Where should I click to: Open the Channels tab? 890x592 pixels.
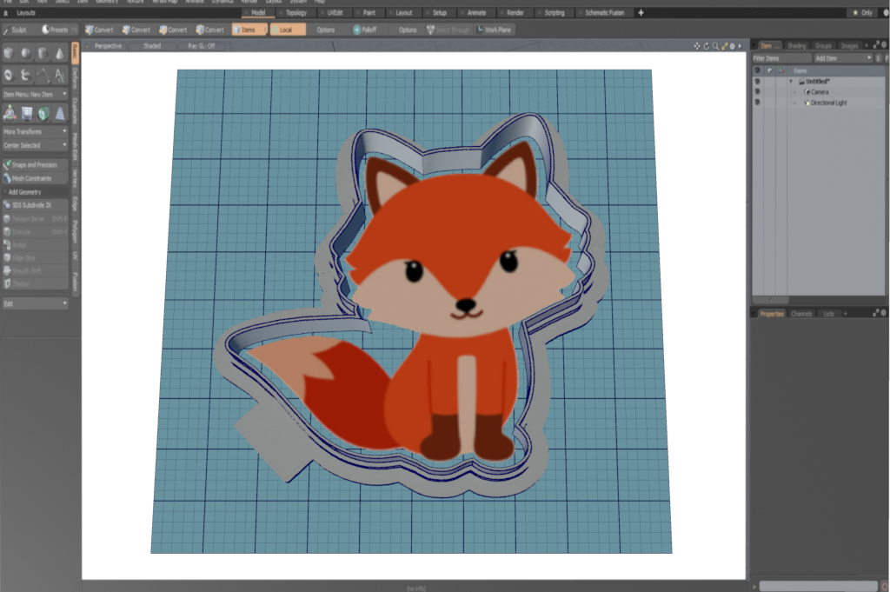click(801, 313)
